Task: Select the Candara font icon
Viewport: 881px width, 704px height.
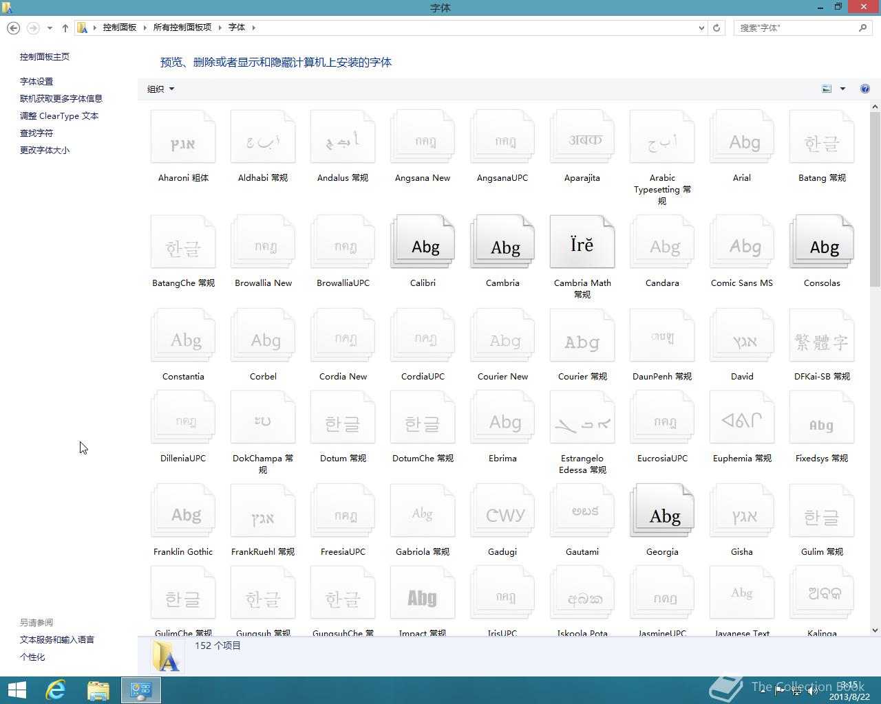Action: 662,242
